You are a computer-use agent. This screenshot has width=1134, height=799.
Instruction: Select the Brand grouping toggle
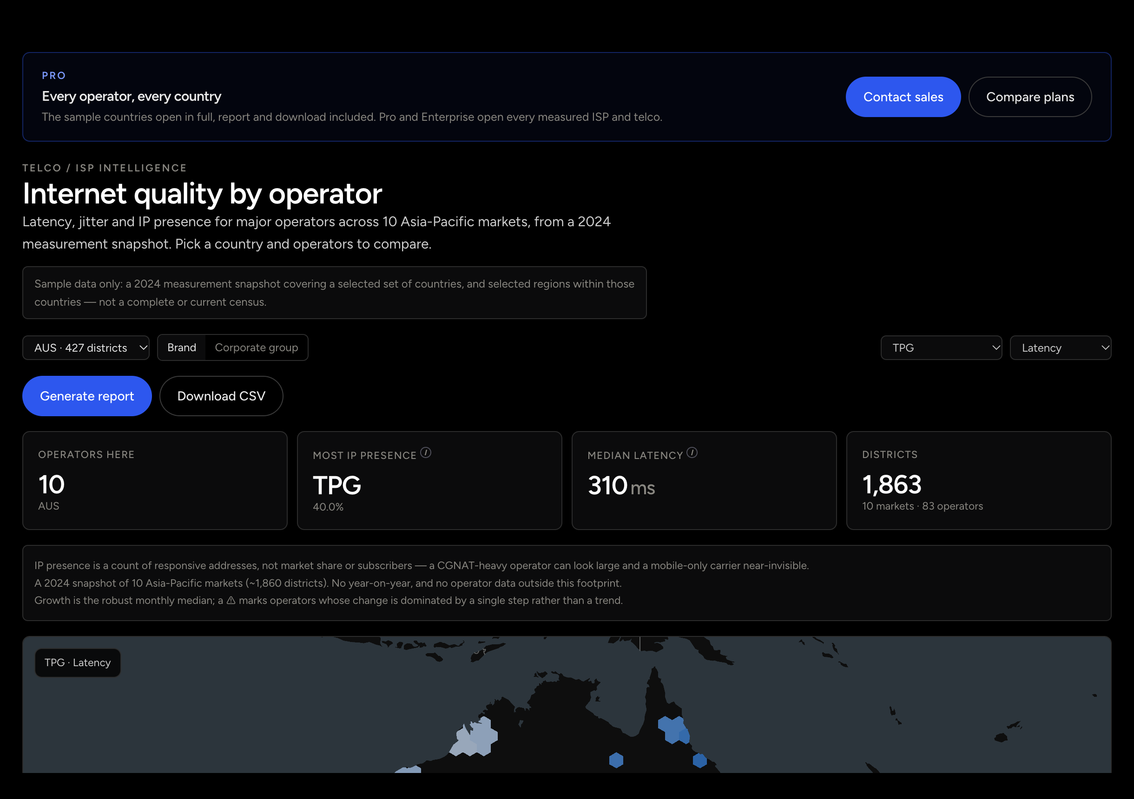pyautogui.click(x=182, y=347)
